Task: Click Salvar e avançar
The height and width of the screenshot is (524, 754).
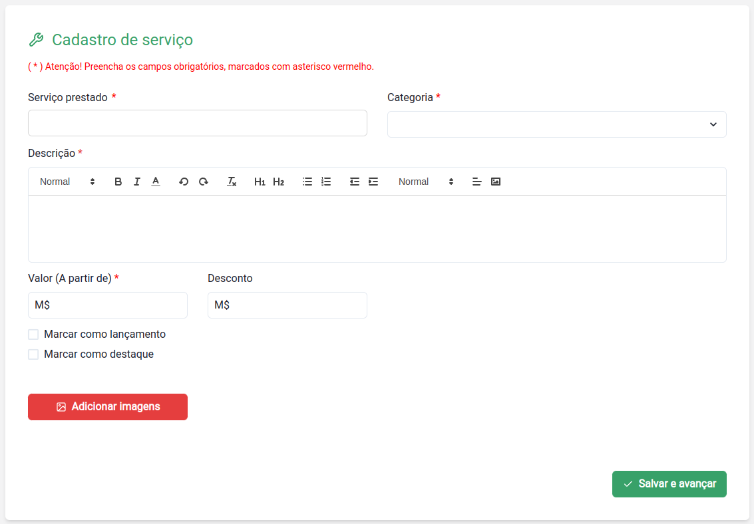Action: click(669, 483)
